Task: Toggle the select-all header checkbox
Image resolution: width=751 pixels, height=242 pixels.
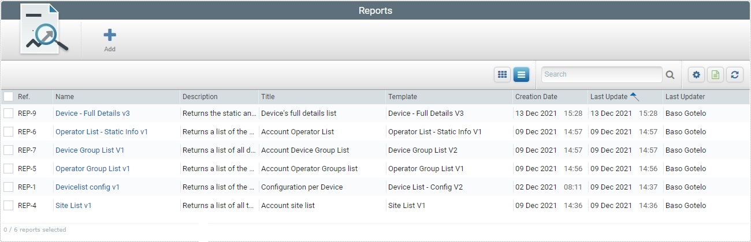Action: click(x=8, y=97)
